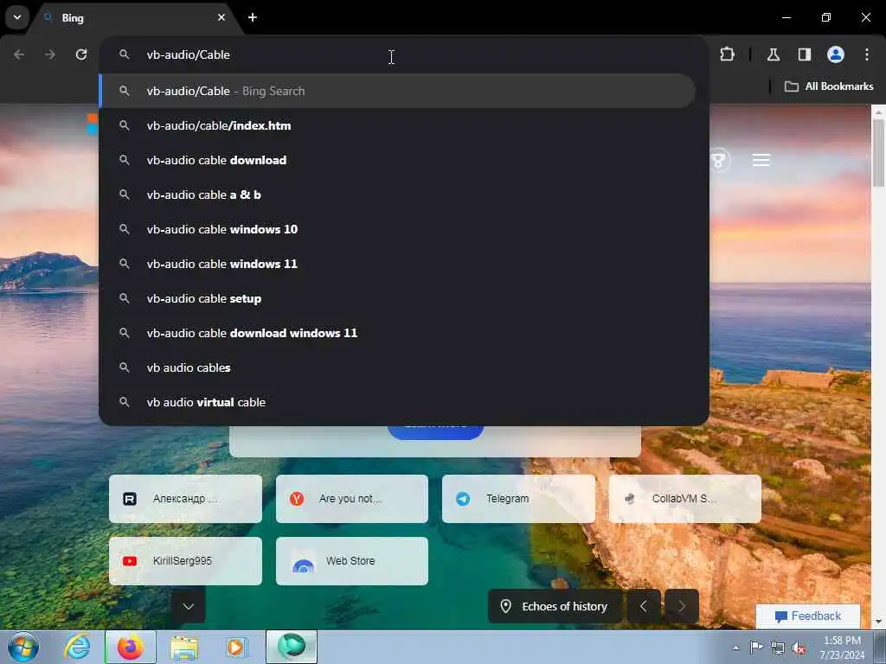Open the Bing rewards medal icon
Screen dimensions: 886x664
pyautogui.click(x=719, y=160)
